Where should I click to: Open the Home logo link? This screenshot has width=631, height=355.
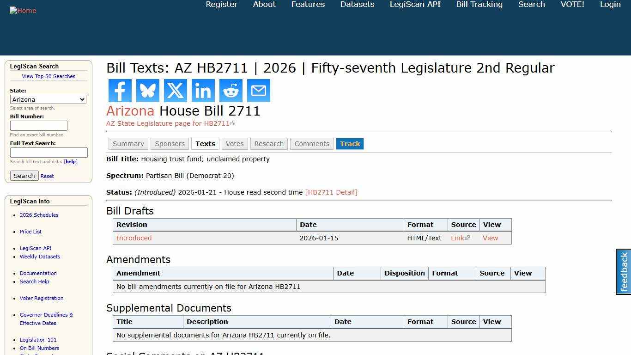(23, 10)
